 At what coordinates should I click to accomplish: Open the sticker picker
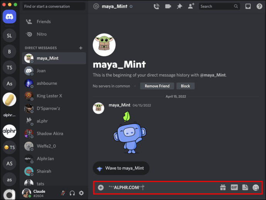tap(245, 187)
